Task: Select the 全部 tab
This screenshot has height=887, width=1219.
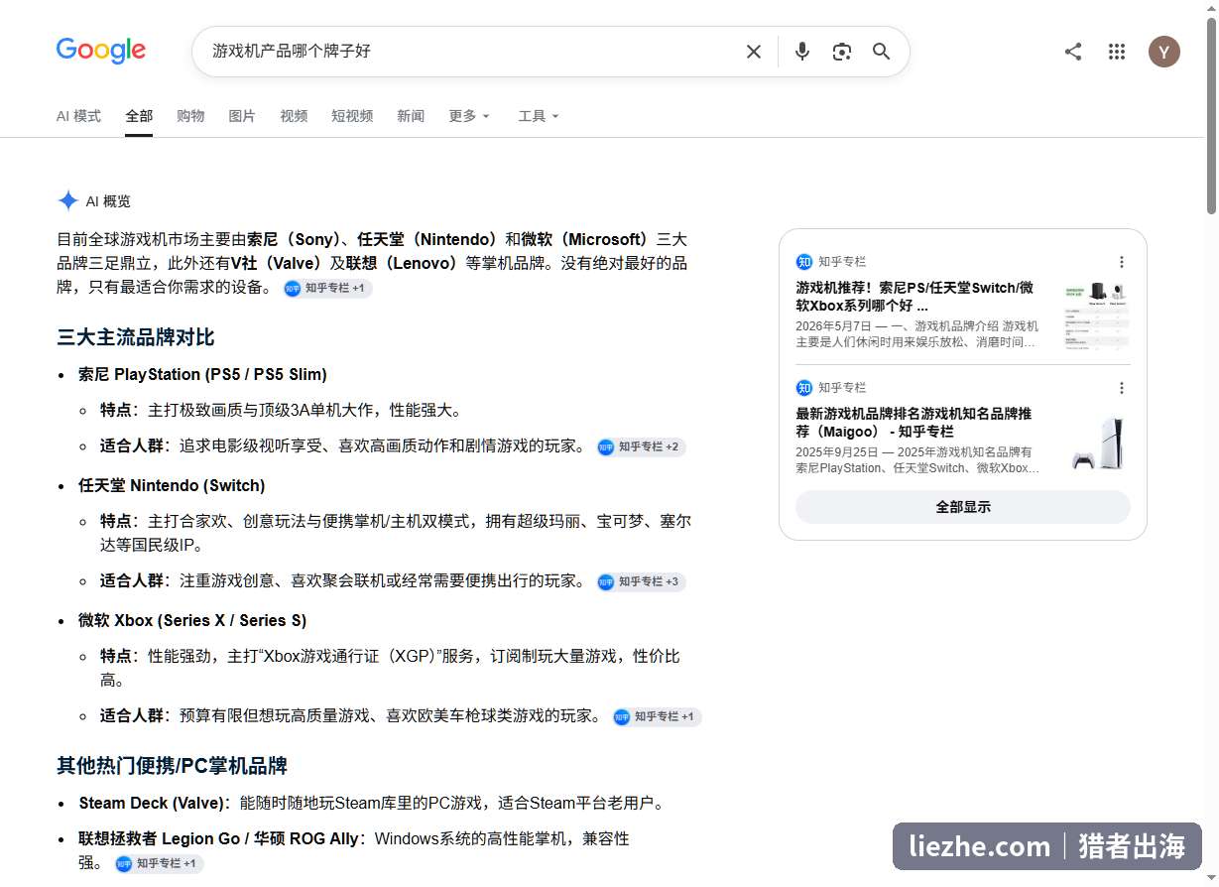Action: pos(139,116)
